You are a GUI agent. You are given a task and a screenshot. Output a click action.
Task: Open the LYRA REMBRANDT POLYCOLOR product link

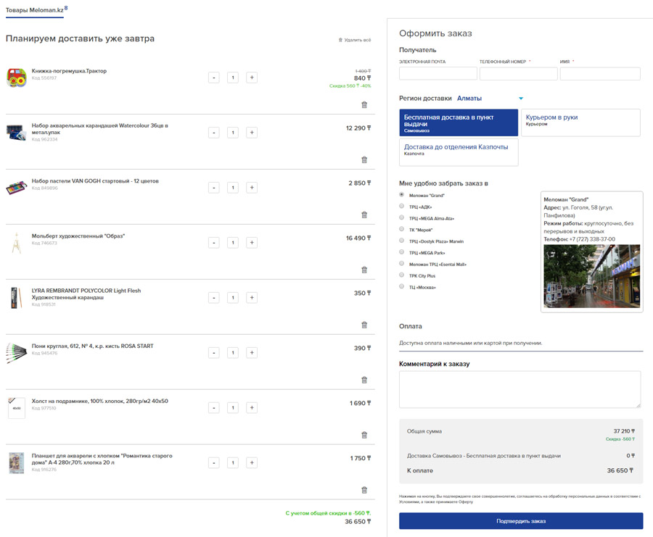coord(86,294)
